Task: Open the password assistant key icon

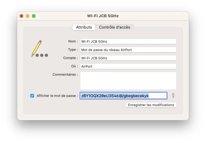Action: pyautogui.click(x=173, y=96)
